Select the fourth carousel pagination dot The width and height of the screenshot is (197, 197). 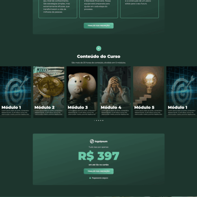pyautogui.click(x=101, y=121)
